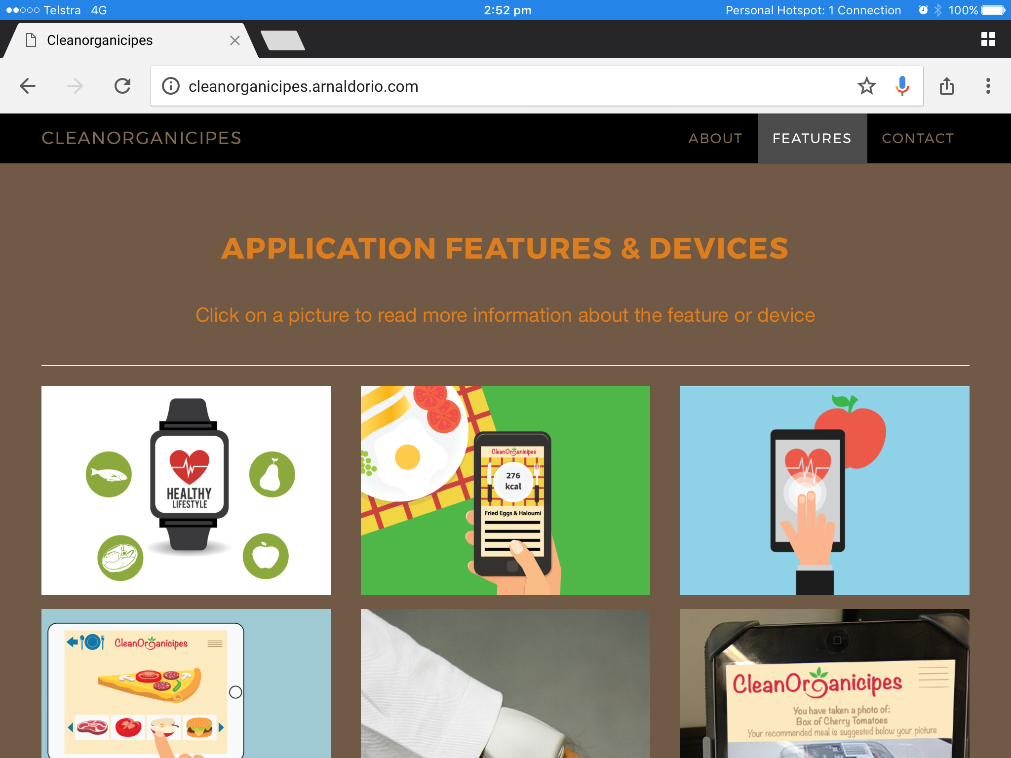Bookmark the page with the star icon

(866, 86)
